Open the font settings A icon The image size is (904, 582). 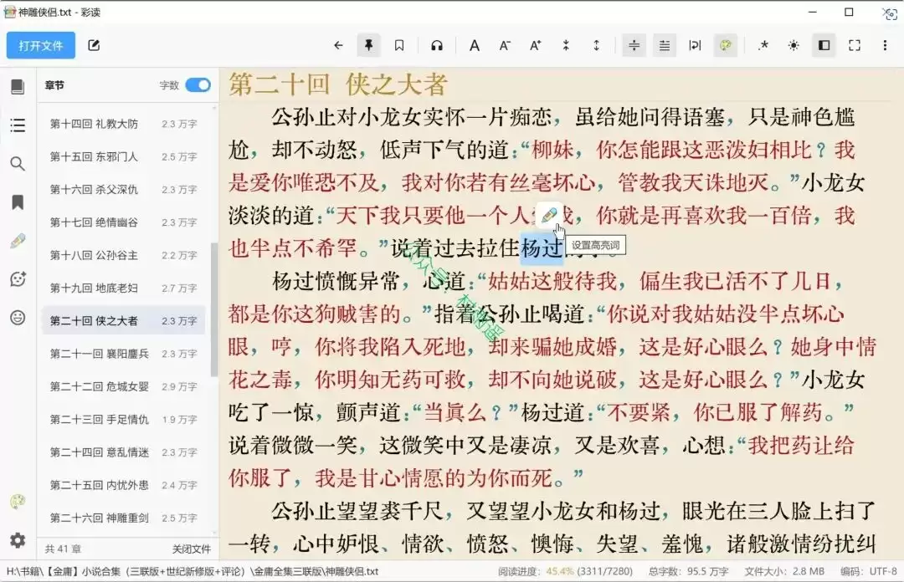[x=475, y=45]
